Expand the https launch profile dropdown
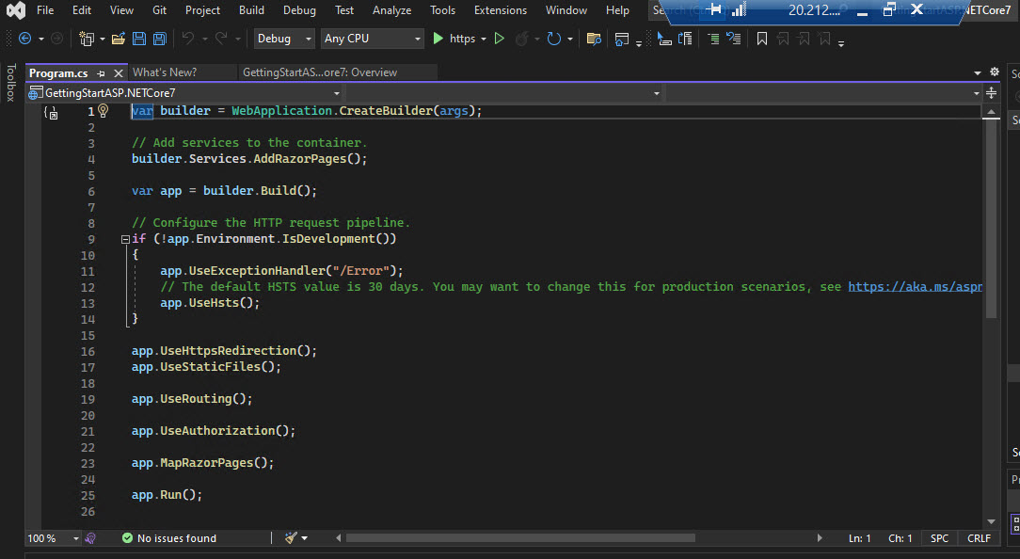This screenshot has width=1020, height=559. click(484, 39)
